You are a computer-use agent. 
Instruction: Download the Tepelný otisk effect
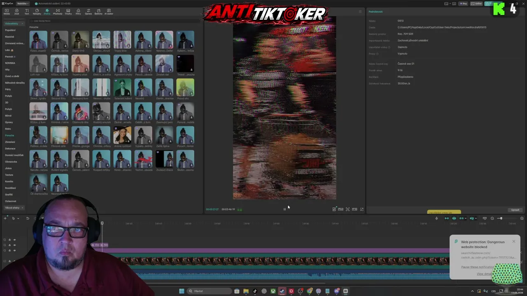pyautogui.click(x=86, y=70)
